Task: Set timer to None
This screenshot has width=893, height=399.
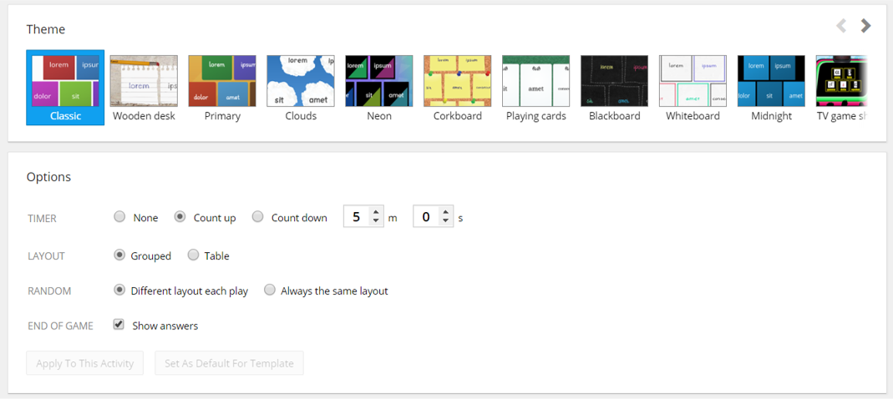Action: [119, 217]
